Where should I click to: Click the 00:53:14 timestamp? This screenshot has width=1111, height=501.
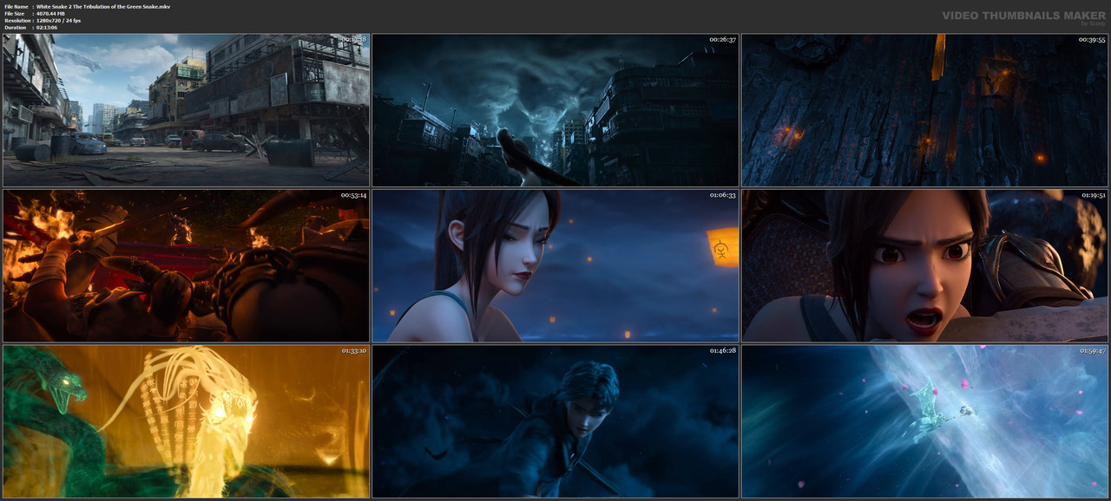(x=353, y=195)
